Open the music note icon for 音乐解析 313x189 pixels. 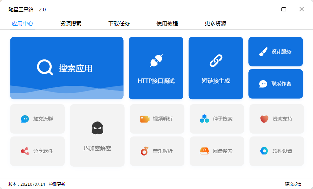pyautogui.click(x=144, y=151)
